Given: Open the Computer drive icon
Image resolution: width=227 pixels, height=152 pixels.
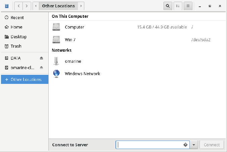Looking at the screenshot, I should click(56, 27).
